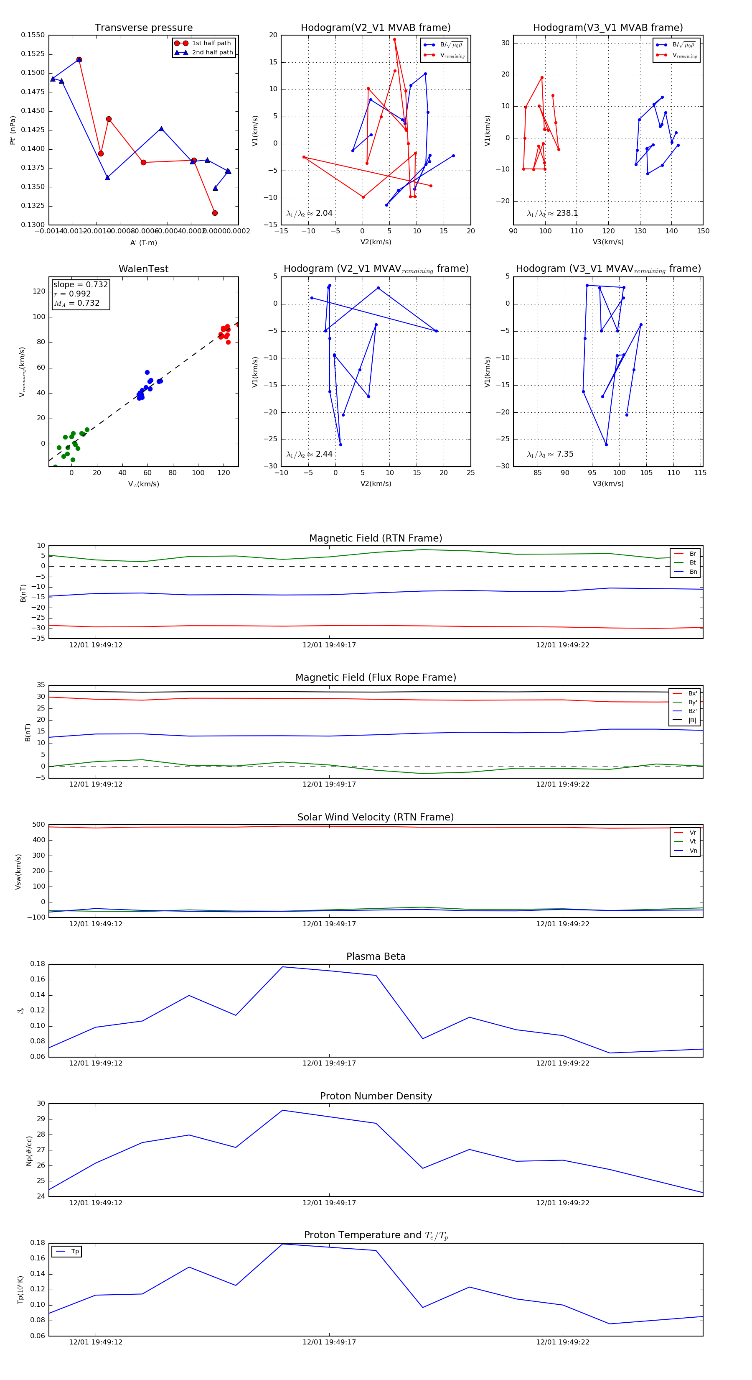The image size is (752, 1380).
Task: Click 12/01 19:49:12 tick under Solar Wind Velocity
Action: point(96,924)
